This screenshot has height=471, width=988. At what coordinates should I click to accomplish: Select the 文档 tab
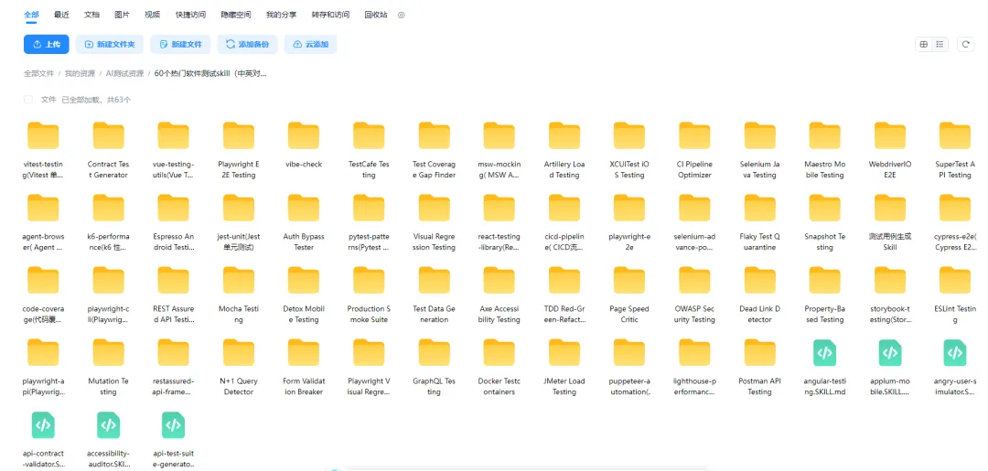point(92,15)
